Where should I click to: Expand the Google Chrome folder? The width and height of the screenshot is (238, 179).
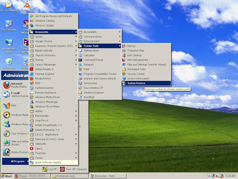coord(54,41)
